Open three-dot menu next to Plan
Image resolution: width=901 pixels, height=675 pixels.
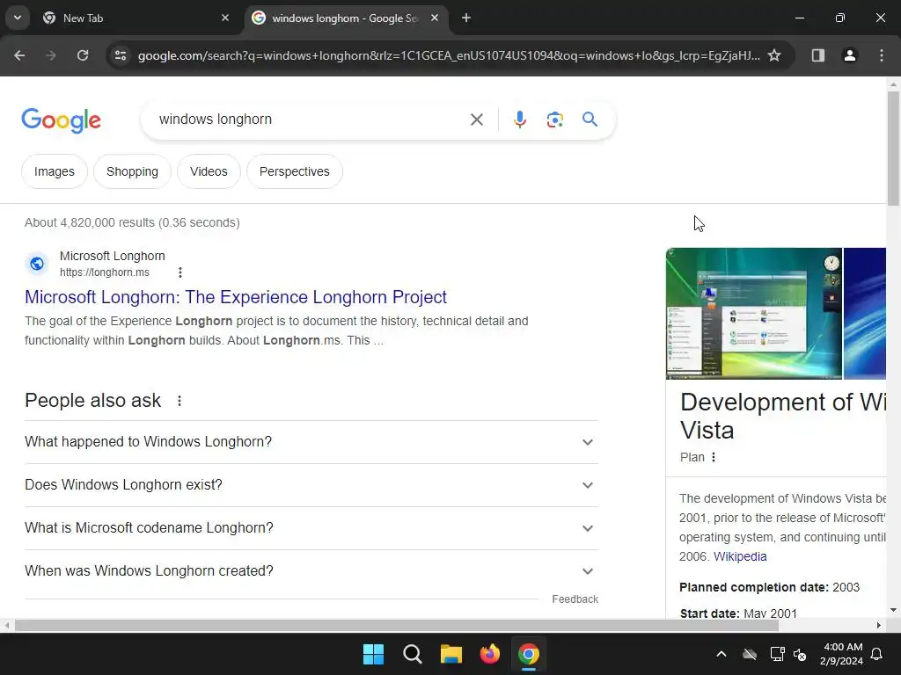click(714, 457)
